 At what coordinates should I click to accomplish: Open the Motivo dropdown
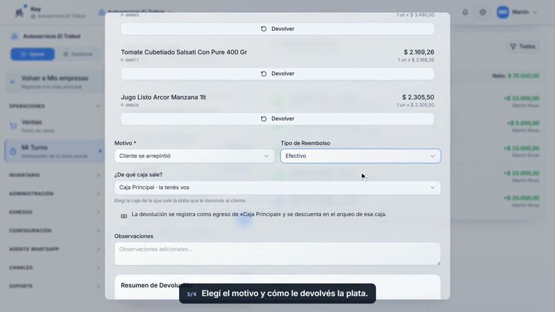point(194,156)
